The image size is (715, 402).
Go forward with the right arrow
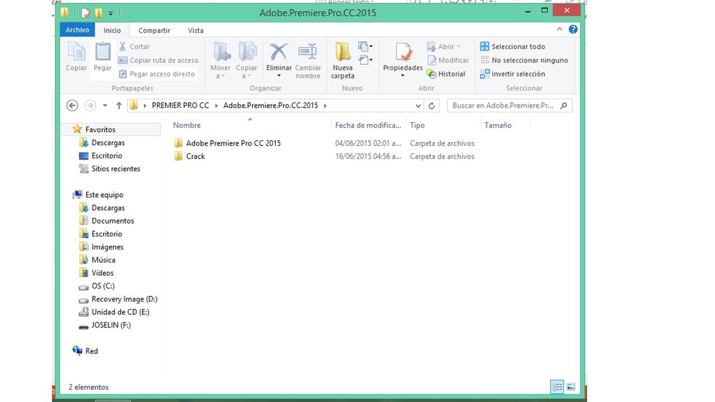pyautogui.click(x=89, y=105)
